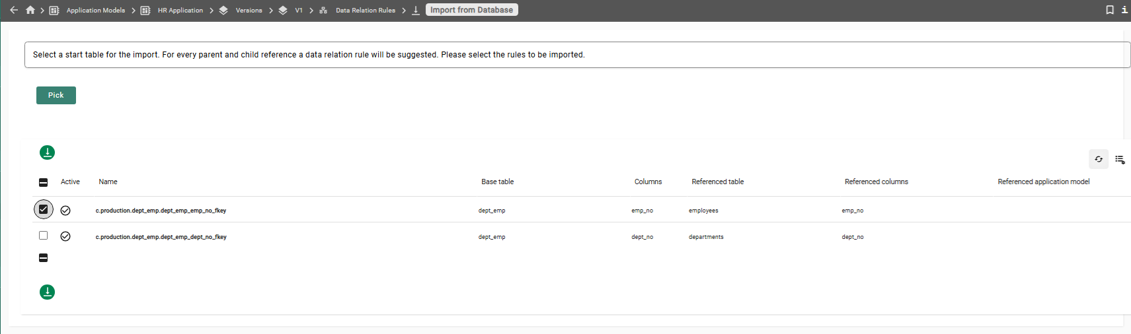Click emp_no in Columns cell
This screenshot has height=334, width=1131.
point(642,211)
